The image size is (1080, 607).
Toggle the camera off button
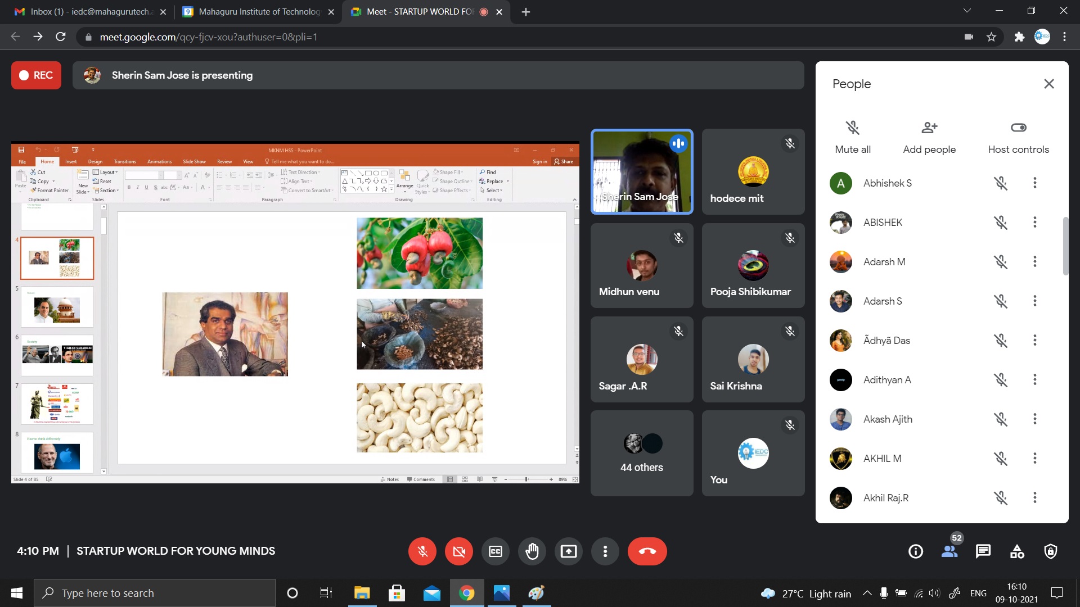459,551
